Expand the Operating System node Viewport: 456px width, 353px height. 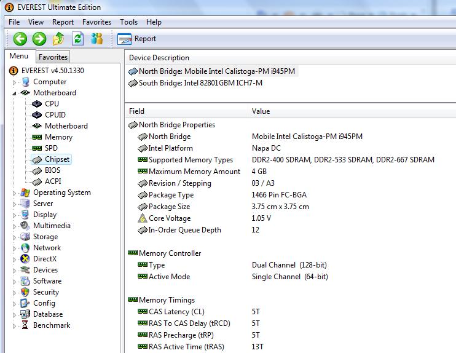14,193
